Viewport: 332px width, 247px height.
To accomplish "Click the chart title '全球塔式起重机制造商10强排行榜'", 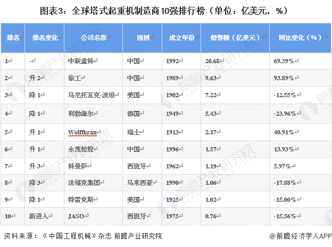I will [x=138, y=11].
